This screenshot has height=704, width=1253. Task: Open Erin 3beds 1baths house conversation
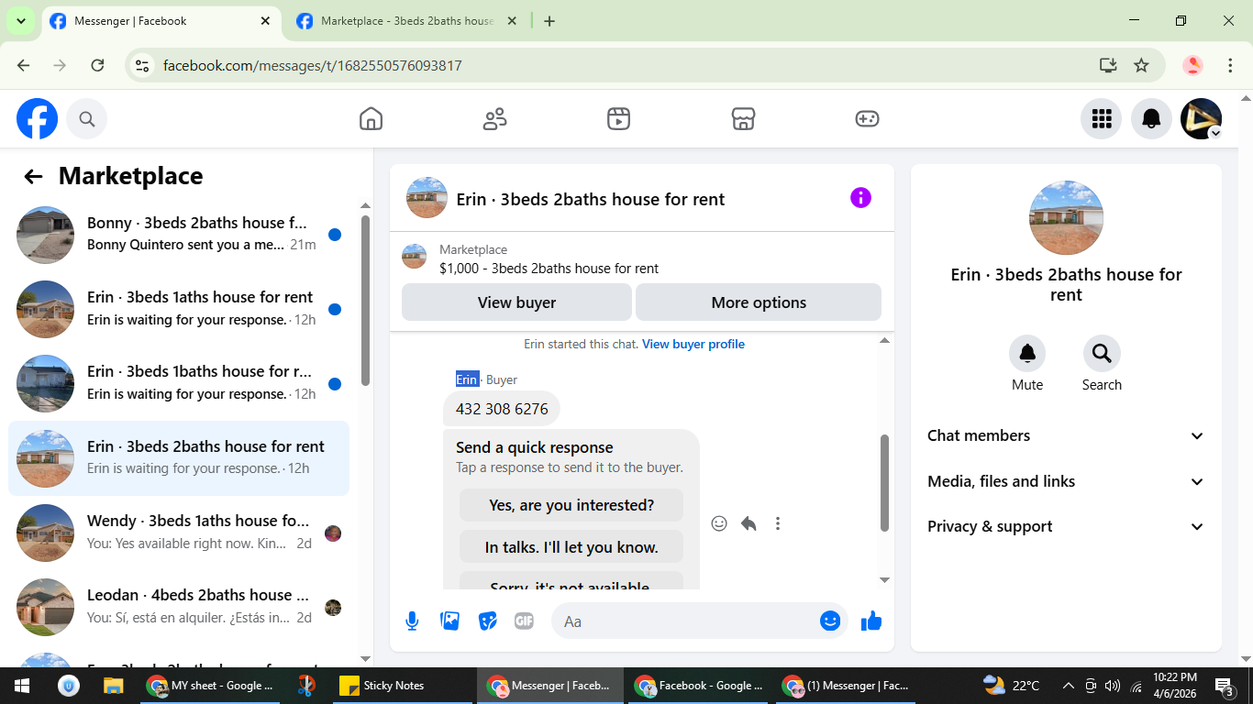coord(179,383)
